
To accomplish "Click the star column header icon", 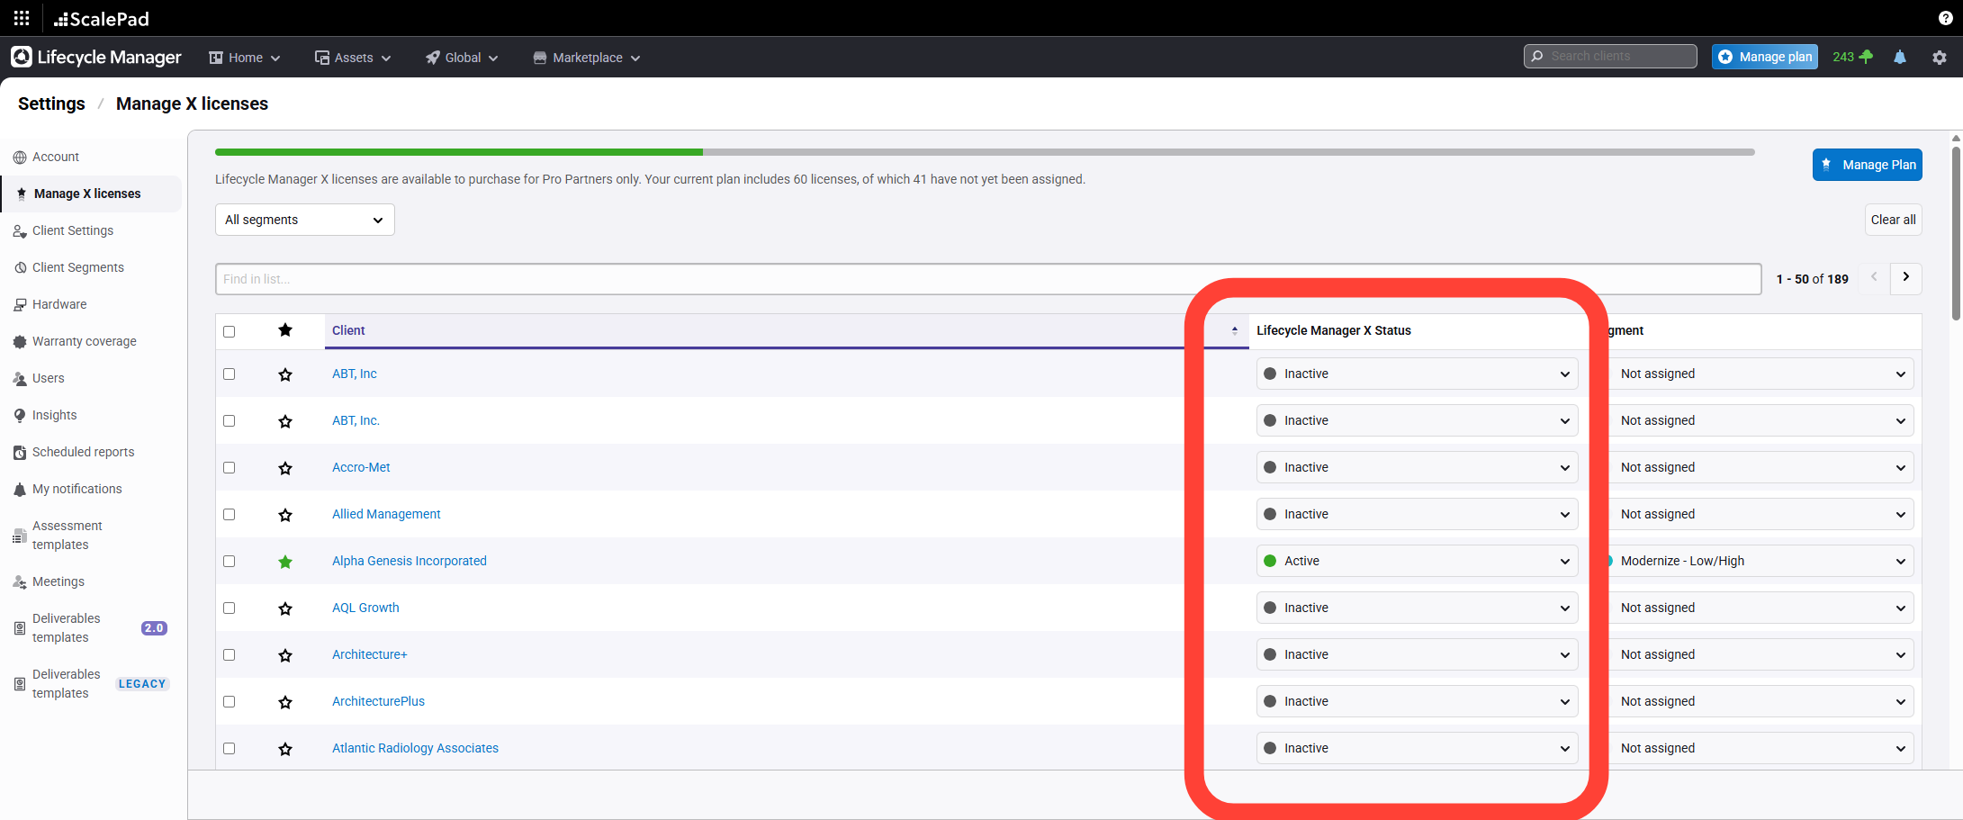I will 285,330.
